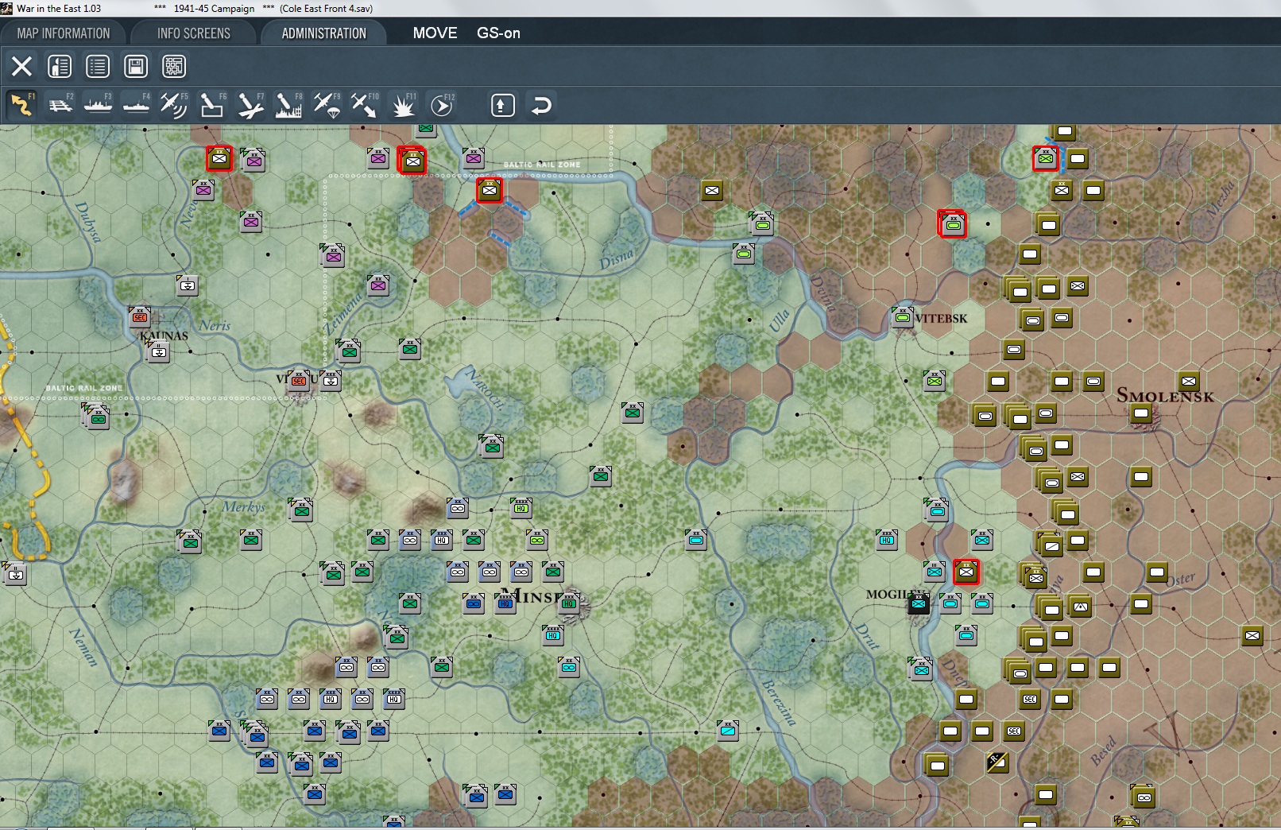
Task: Open the list options icon in top toolbar
Action: point(98,66)
